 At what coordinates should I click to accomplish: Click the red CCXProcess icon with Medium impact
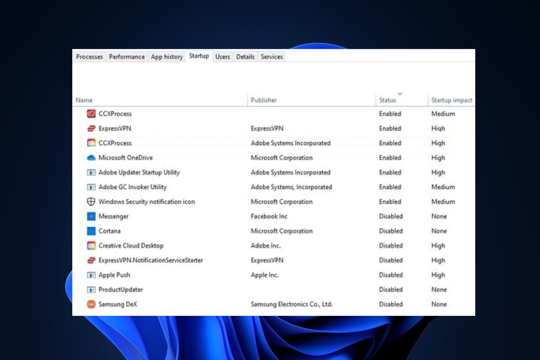[91, 114]
